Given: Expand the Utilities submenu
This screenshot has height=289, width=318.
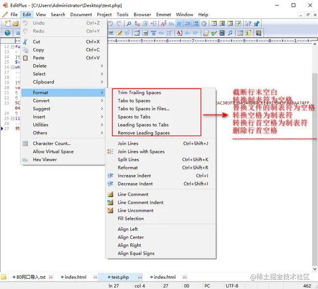Looking at the screenshot, I should (x=63, y=125).
